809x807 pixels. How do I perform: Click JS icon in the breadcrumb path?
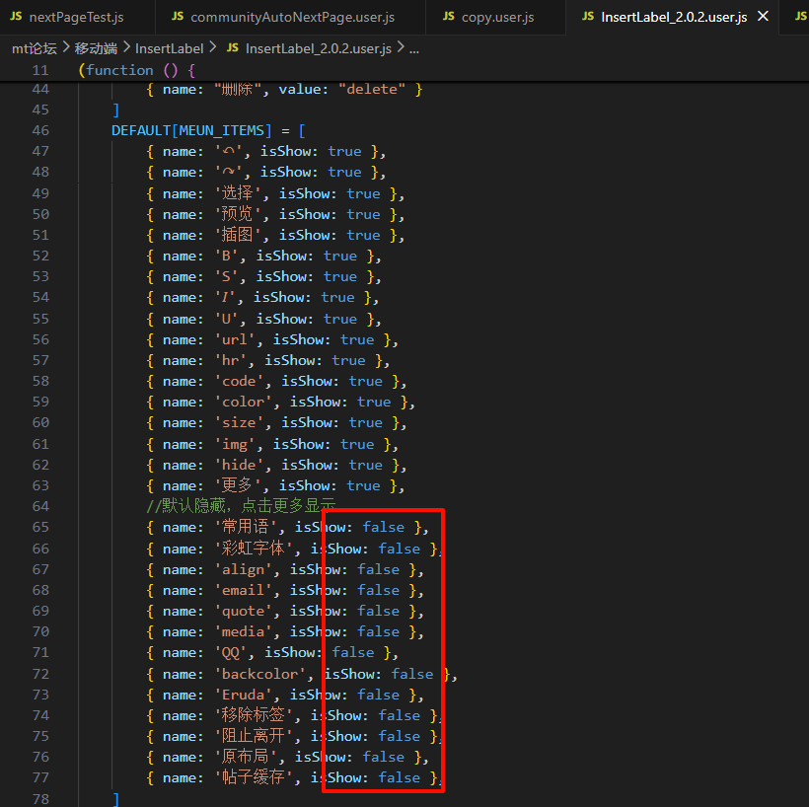(233, 48)
